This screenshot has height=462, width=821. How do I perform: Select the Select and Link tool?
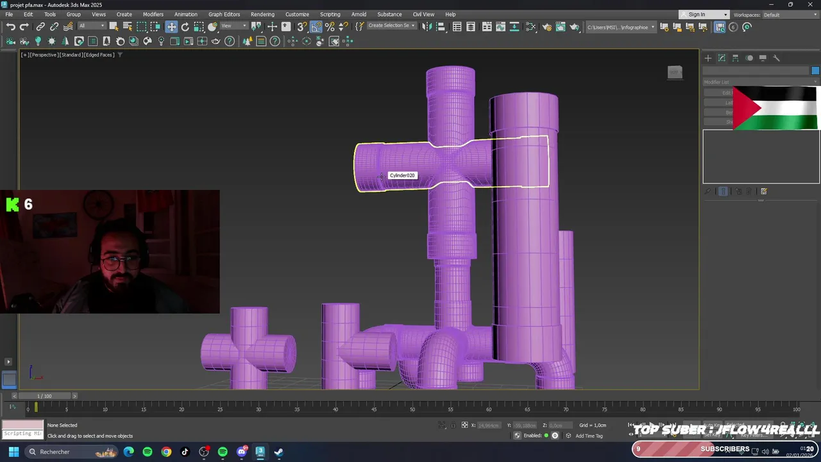coord(40,27)
